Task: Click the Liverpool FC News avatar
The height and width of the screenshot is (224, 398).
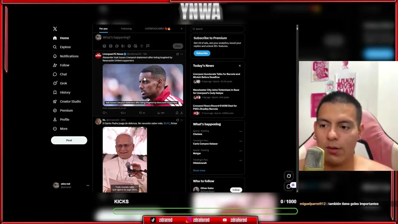Action: pyautogui.click(x=98, y=55)
